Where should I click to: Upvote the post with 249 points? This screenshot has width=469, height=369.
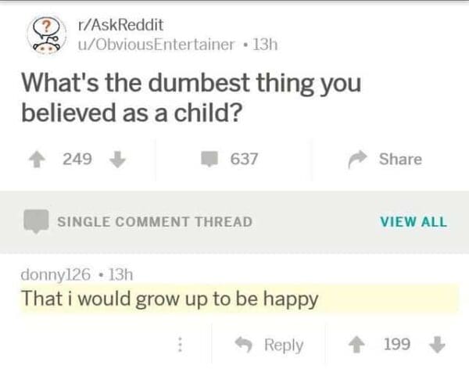[x=36, y=159]
